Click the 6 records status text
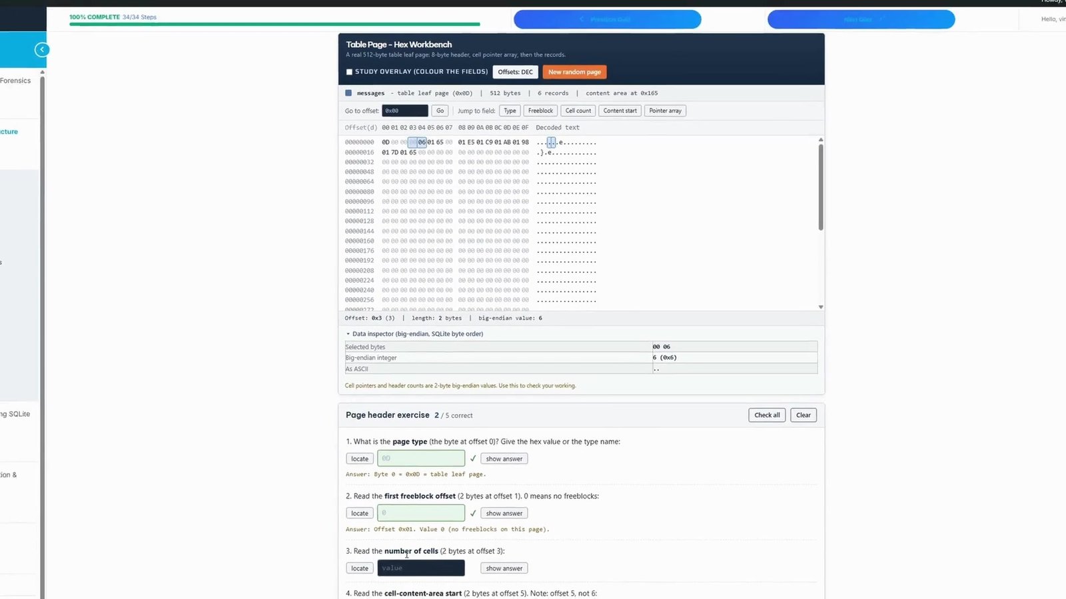This screenshot has width=1066, height=599. pos(553,93)
